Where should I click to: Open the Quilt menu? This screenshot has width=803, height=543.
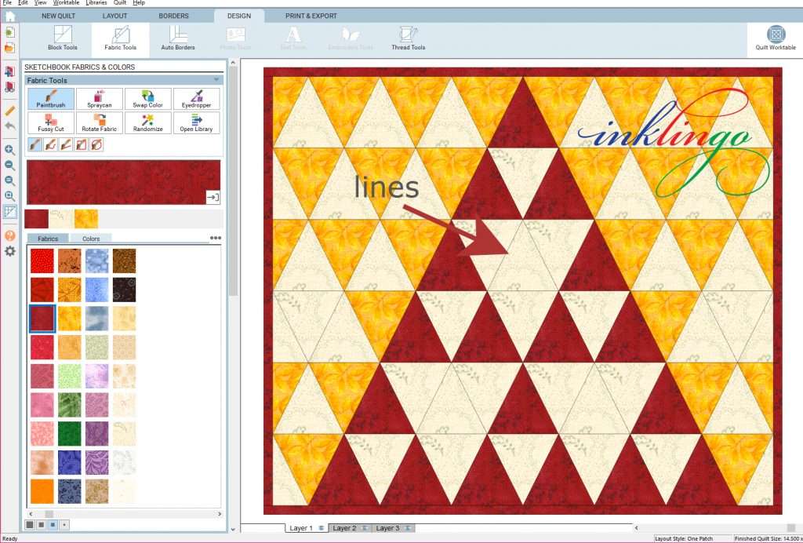pos(120,3)
